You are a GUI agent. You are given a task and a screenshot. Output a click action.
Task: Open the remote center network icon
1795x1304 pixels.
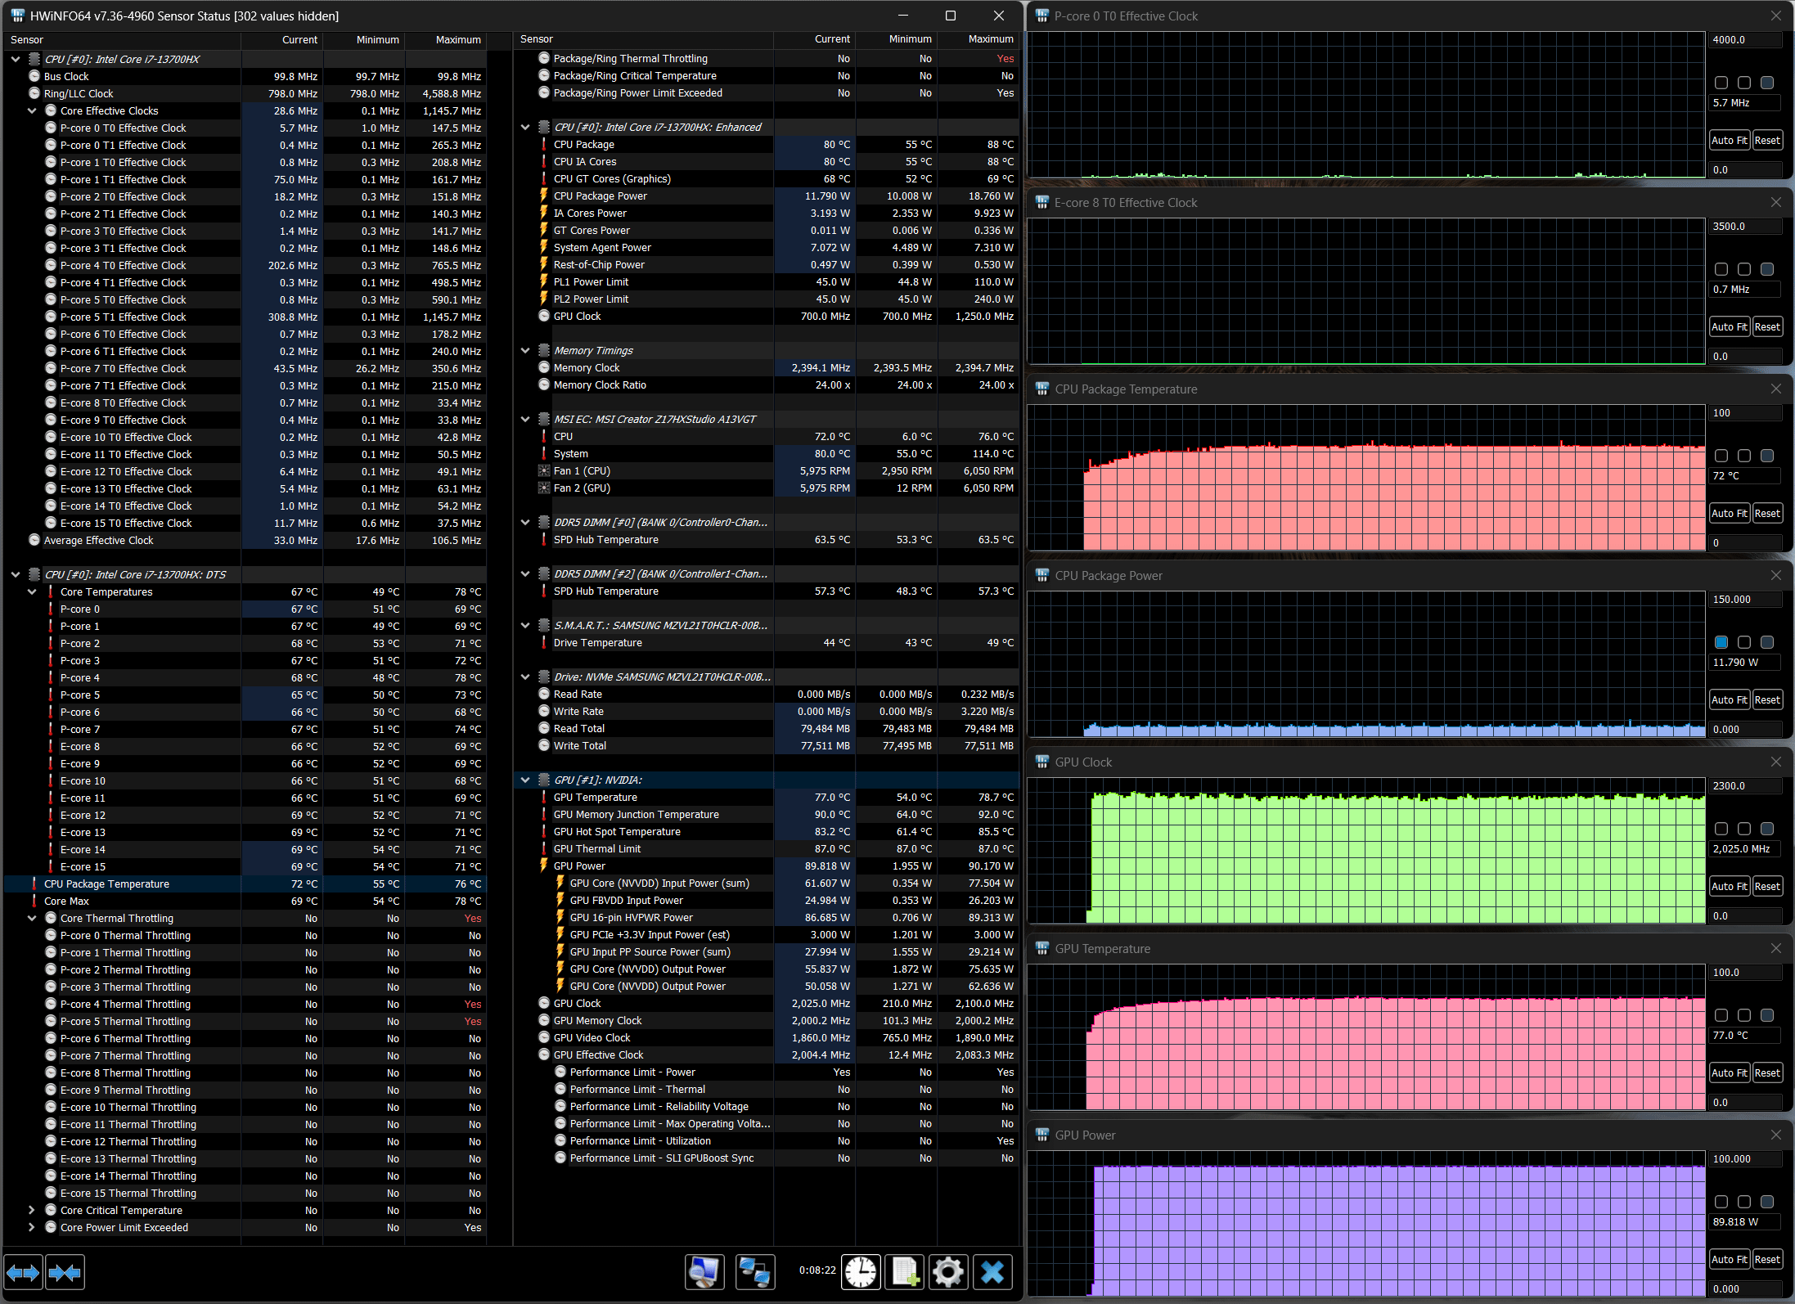[754, 1272]
